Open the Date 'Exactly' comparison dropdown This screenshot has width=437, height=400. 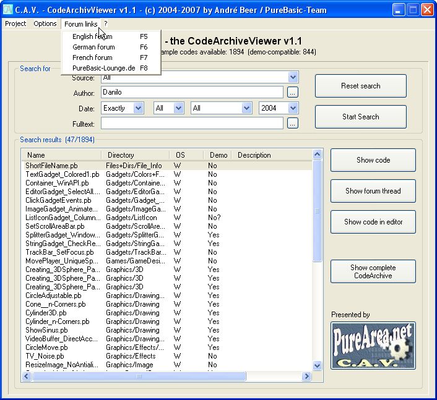[139, 108]
